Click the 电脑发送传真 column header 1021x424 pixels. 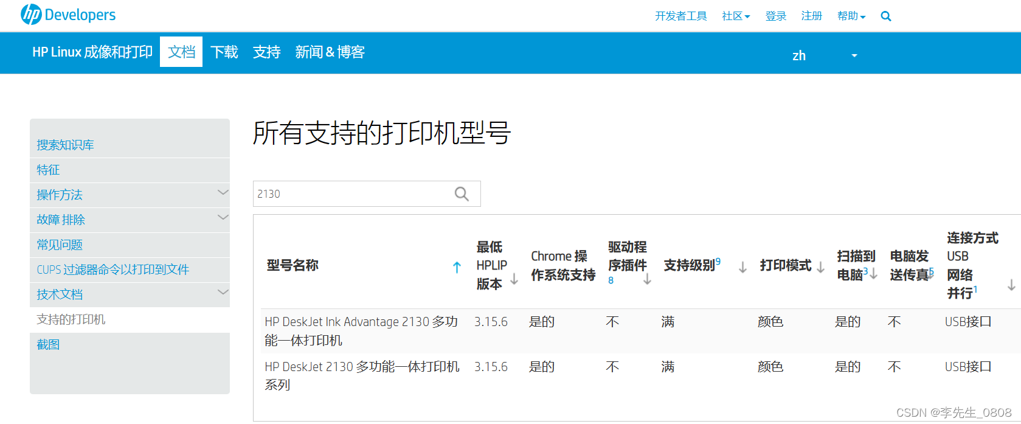click(910, 266)
